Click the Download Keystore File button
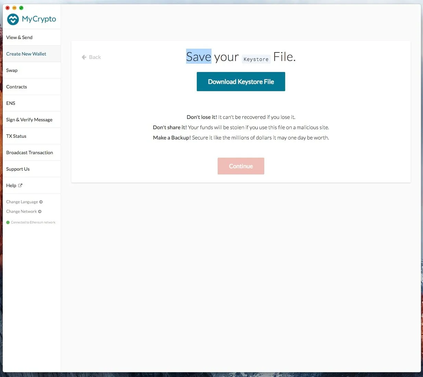 [x=241, y=82]
